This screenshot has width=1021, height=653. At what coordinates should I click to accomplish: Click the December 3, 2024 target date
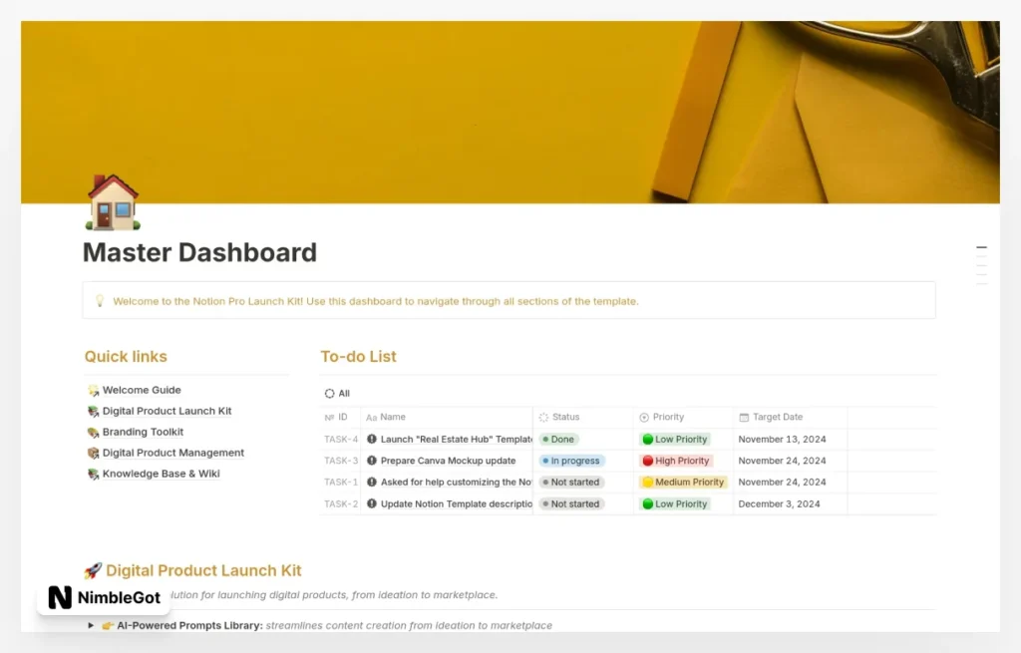click(779, 503)
